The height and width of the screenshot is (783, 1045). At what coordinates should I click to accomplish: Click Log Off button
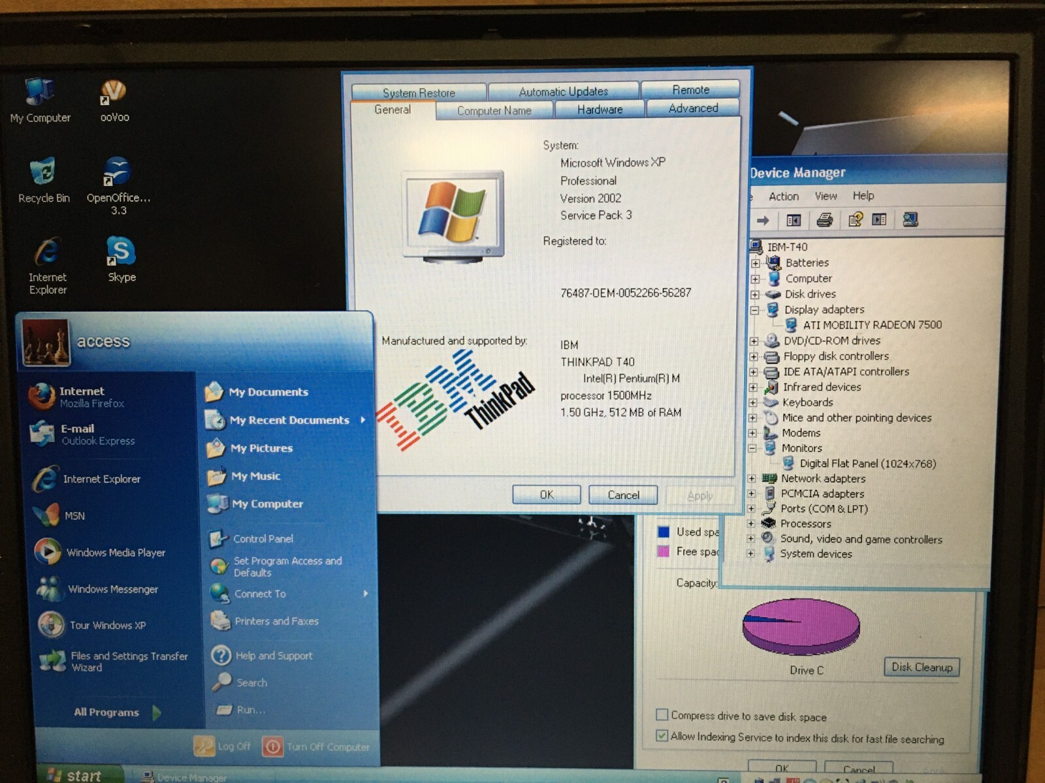tap(223, 746)
